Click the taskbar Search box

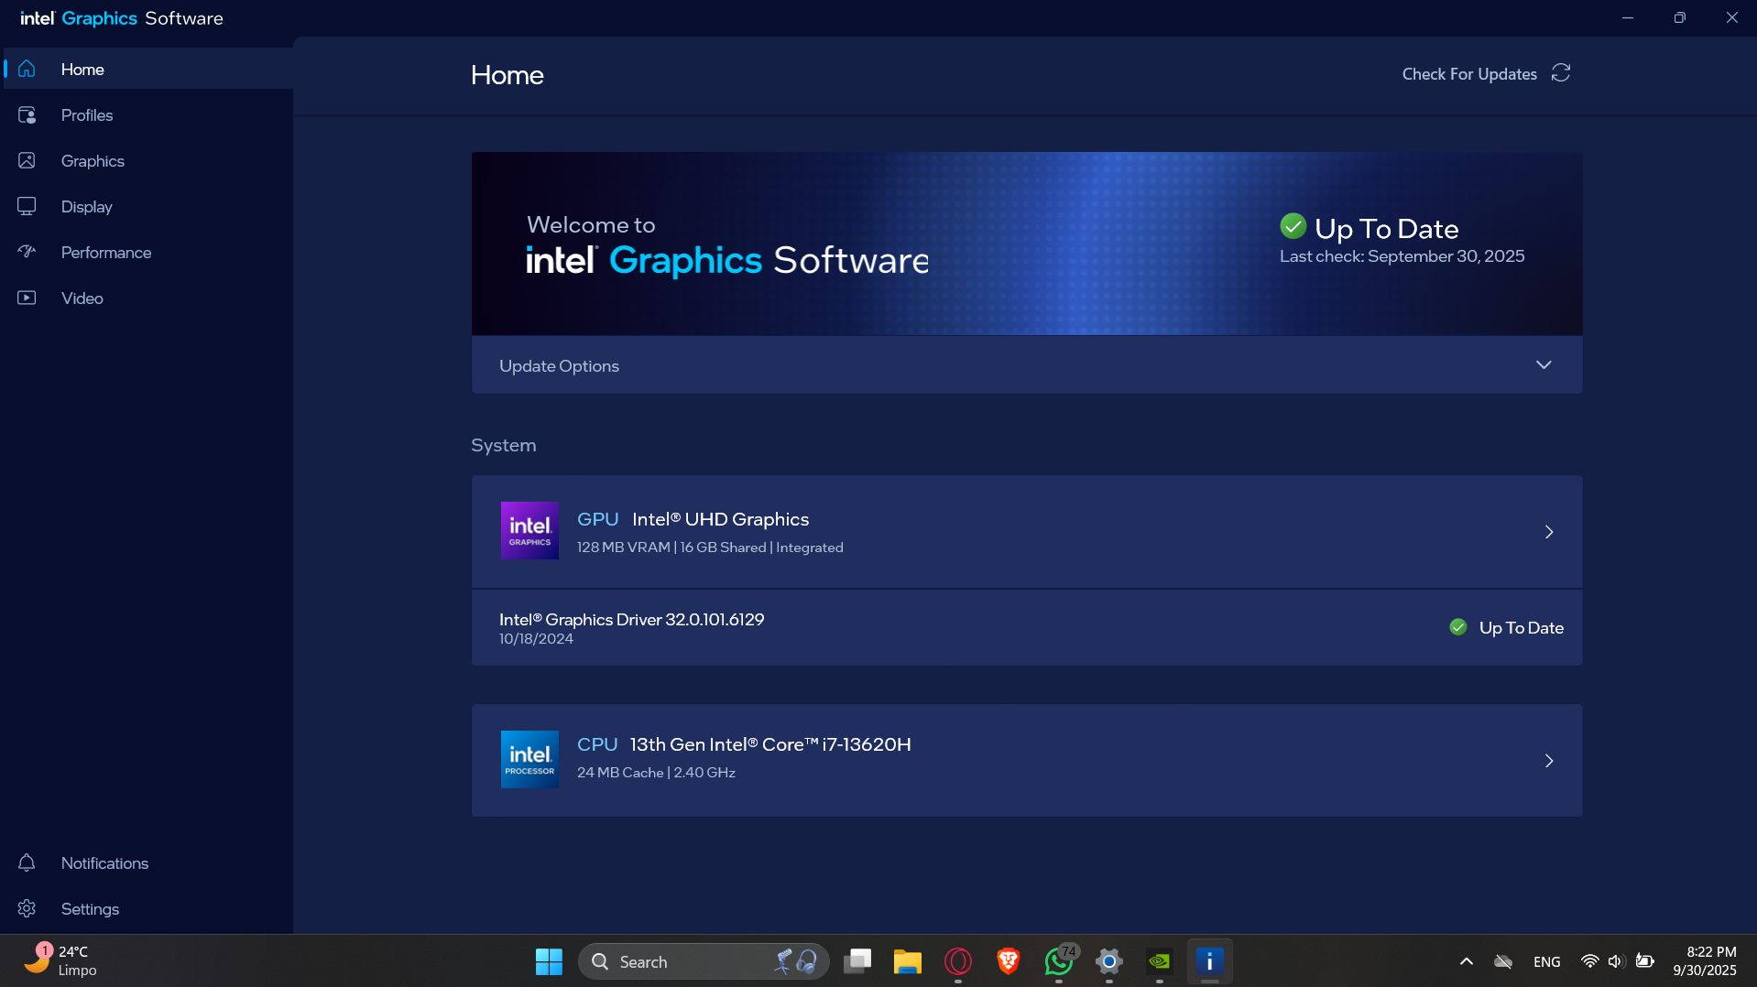point(704,961)
